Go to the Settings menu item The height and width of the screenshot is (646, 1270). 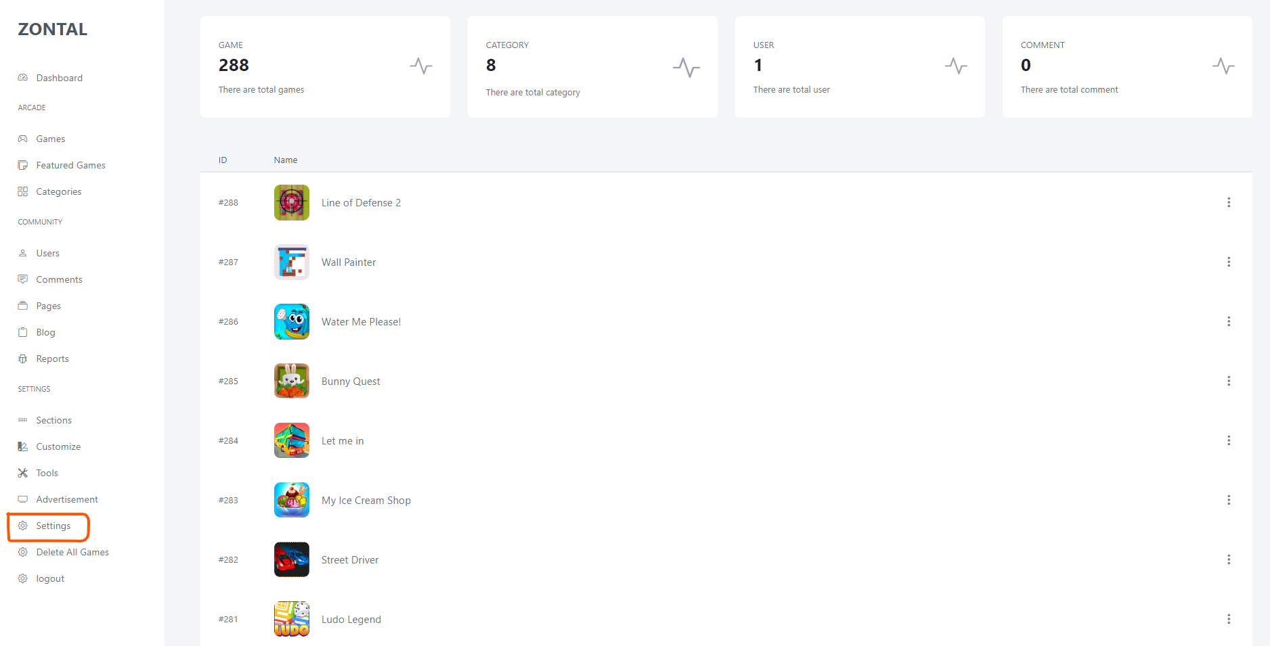pyautogui.click(x=53, y=526)
